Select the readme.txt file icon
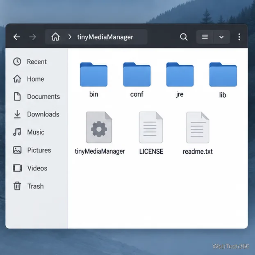The image size is (255, 255). 198,127
